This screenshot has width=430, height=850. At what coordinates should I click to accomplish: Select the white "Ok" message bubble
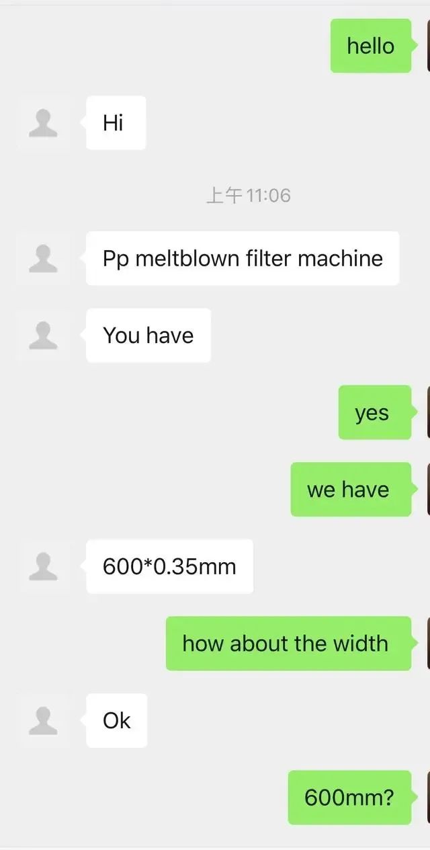[x=116, y=720]
